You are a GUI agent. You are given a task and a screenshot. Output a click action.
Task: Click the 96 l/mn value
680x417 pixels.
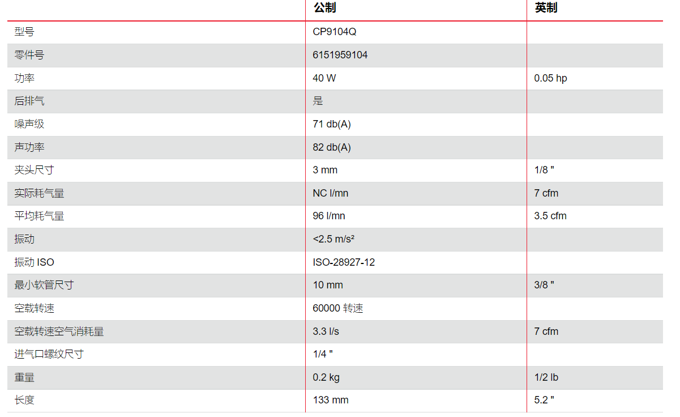click(329, 216)
